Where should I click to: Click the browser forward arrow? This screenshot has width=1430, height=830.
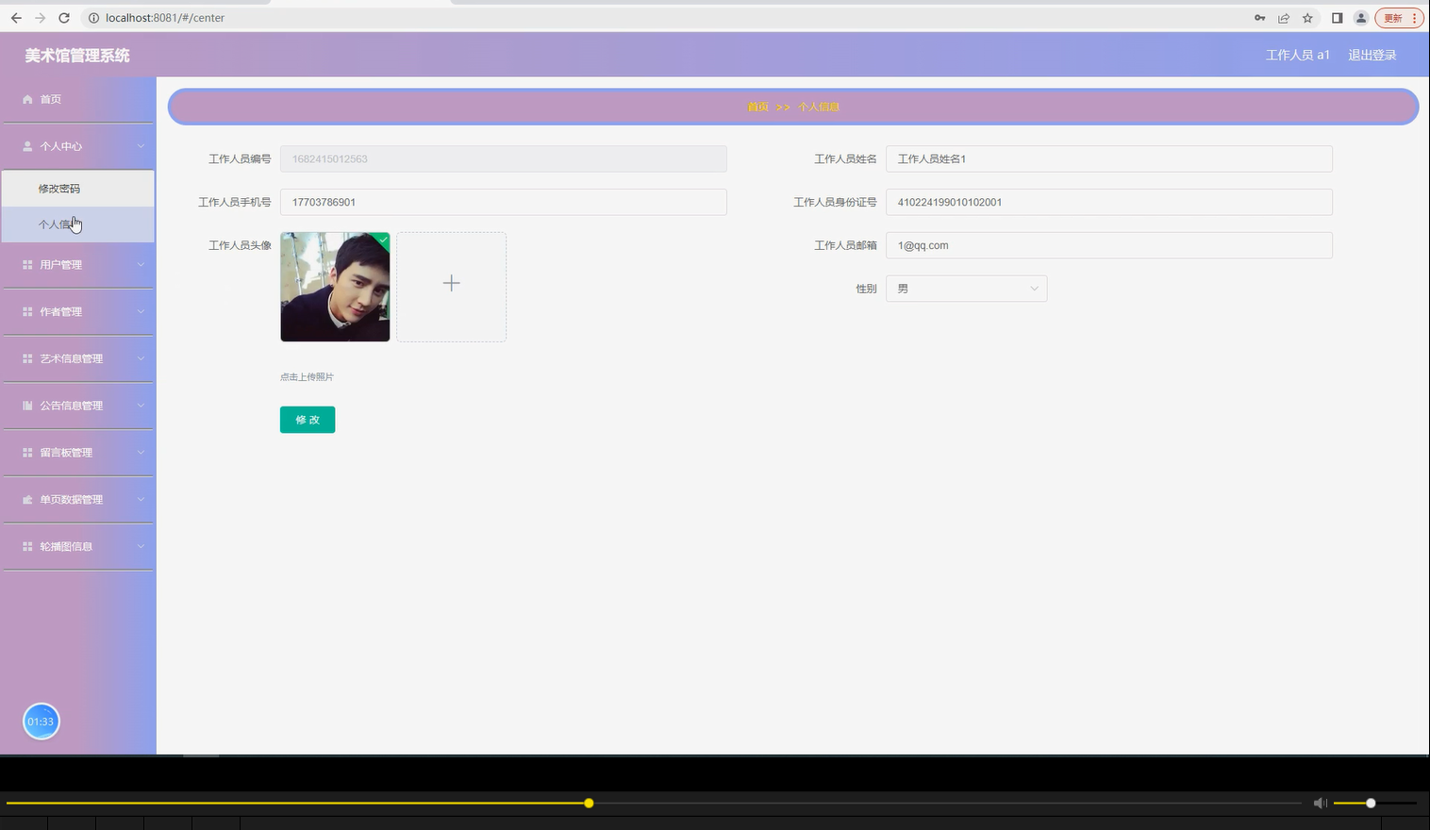[x=40, y=18]
